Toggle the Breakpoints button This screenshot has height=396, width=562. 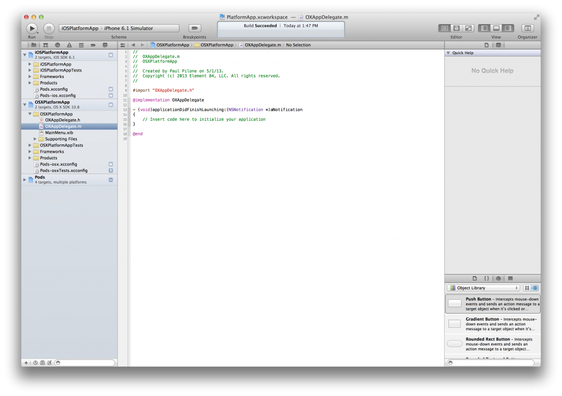click(x=195, y=28)
